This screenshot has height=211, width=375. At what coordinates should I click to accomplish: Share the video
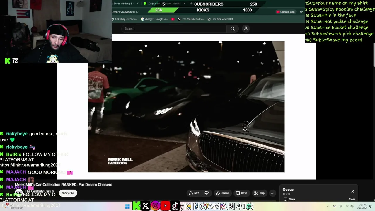coord(222,193)
